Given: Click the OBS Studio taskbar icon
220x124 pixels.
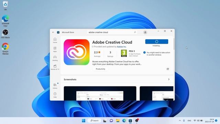Looking at the screenshot, I should coord(137,121).
